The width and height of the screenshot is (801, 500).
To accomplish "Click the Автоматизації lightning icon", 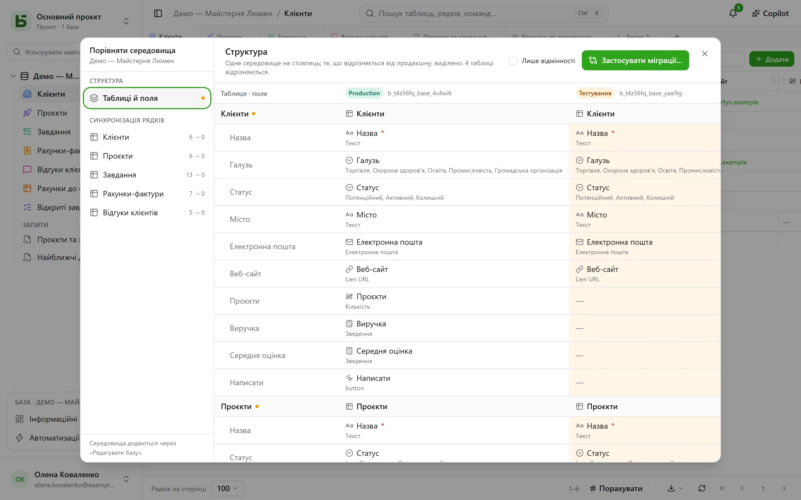I will [19, 438].
